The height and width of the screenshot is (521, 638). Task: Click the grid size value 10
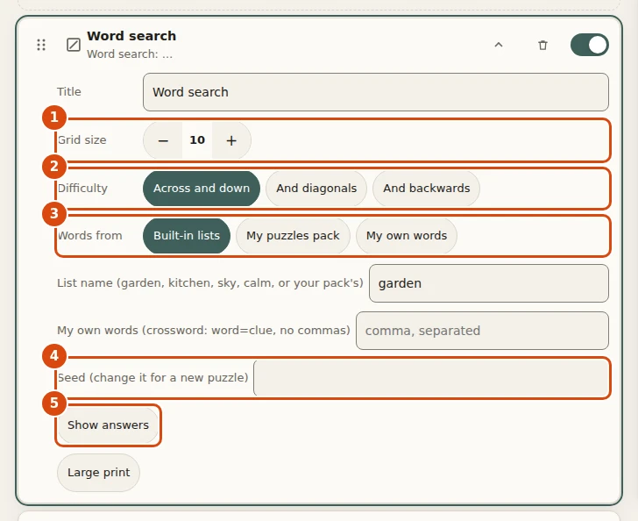[x=197, y=140]
